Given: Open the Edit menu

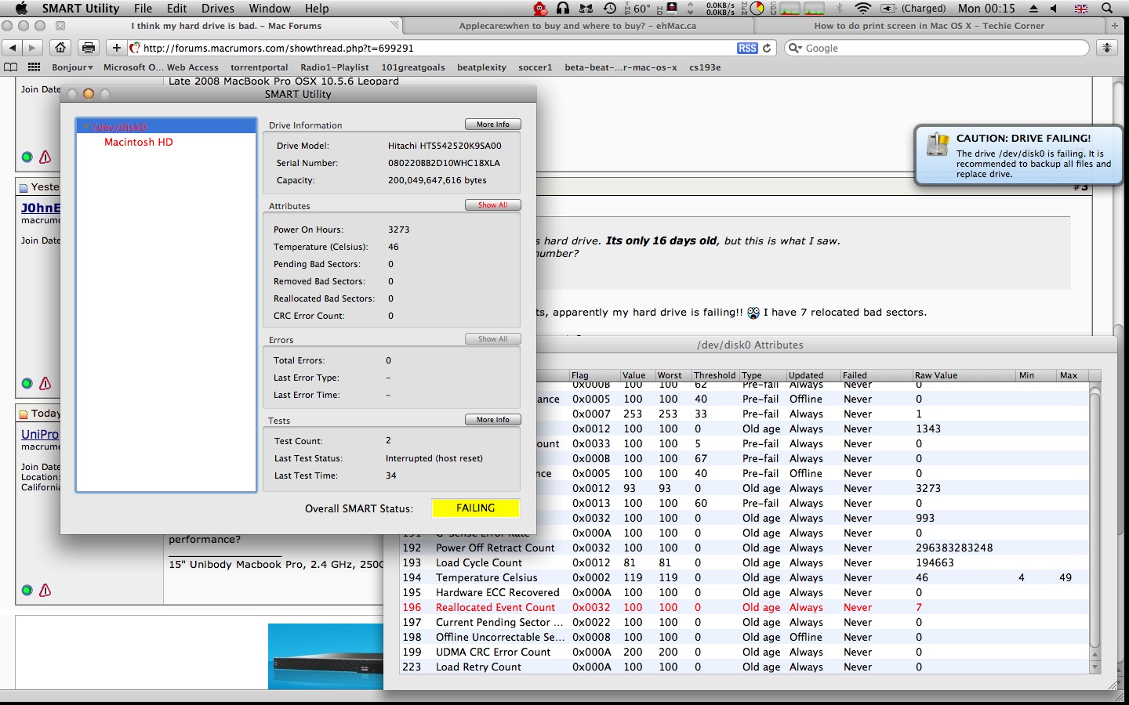Looking at the screenshot, I should tap(176, 8).
